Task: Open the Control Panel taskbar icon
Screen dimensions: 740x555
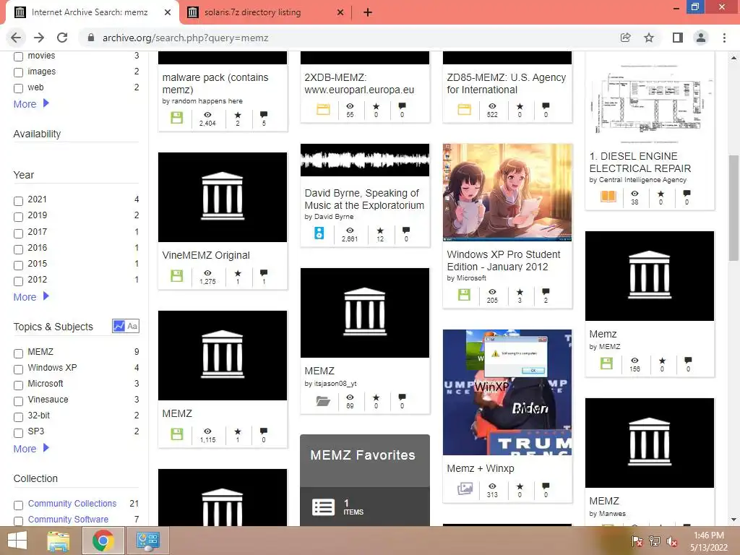Action: [x=147, y=541]
